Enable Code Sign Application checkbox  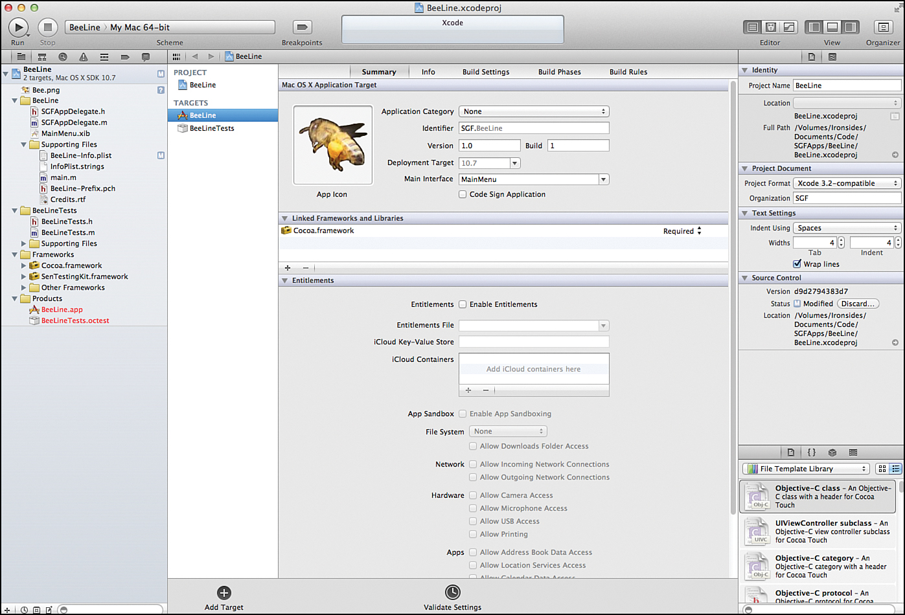point(463,194)
